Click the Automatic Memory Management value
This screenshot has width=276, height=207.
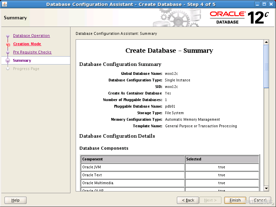click(x=192, y=120)
